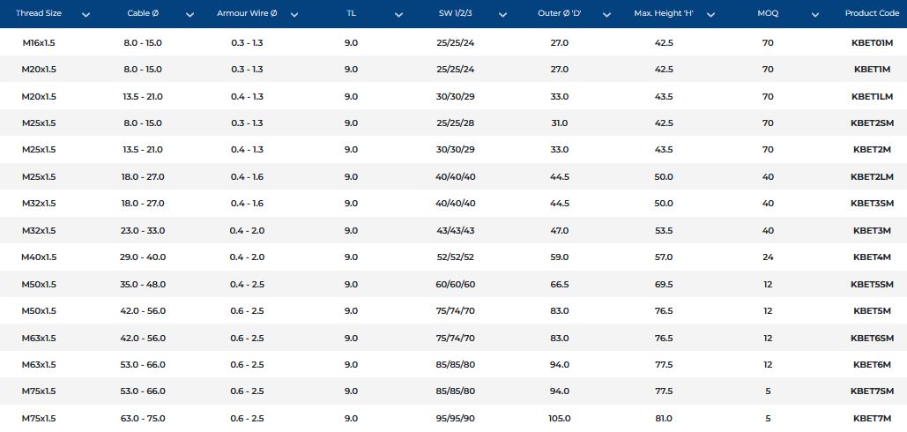Click SW value 95/95/90
This screenshot has width=907, height=432.
click(x=455, y=419)
